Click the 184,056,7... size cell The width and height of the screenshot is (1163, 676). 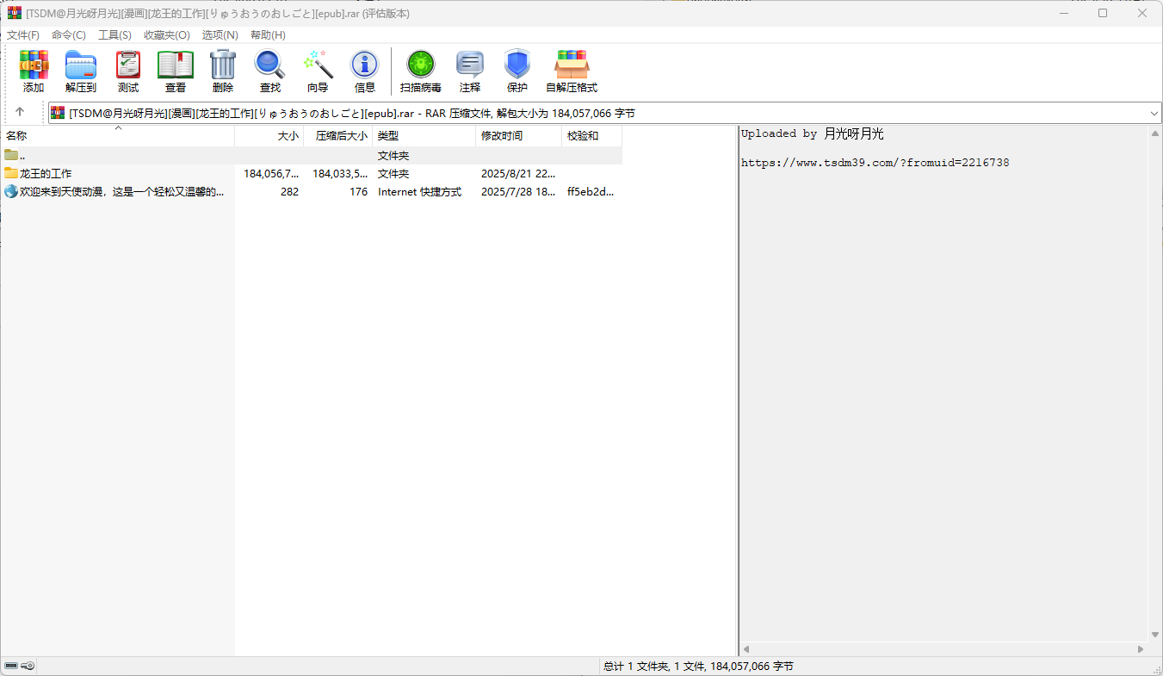(x=271, y=173)
